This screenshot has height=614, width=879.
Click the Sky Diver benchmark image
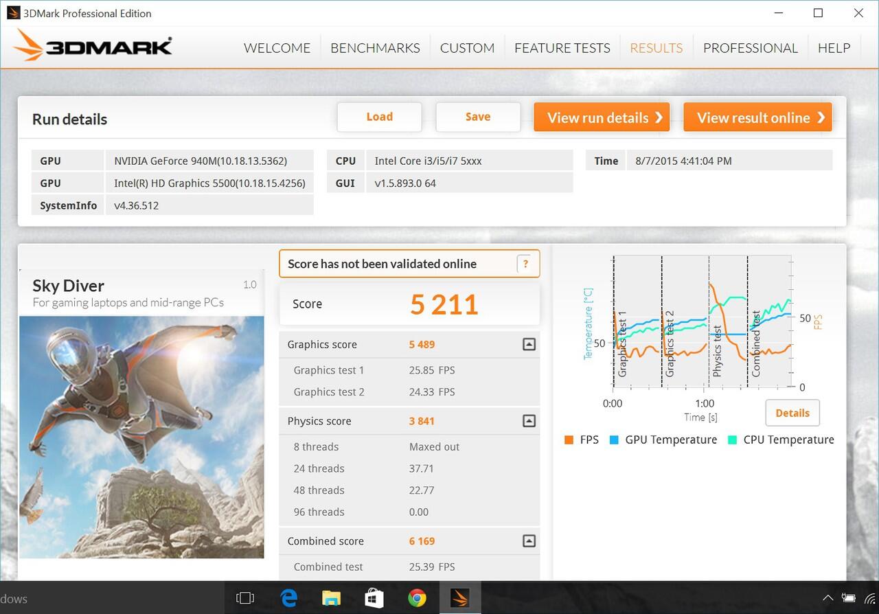[141, 437]
